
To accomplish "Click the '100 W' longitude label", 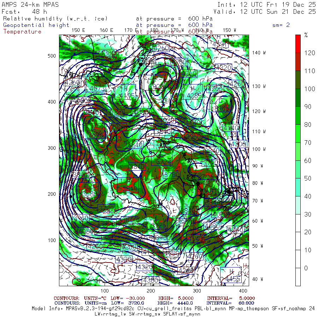I will coord(259,149).
